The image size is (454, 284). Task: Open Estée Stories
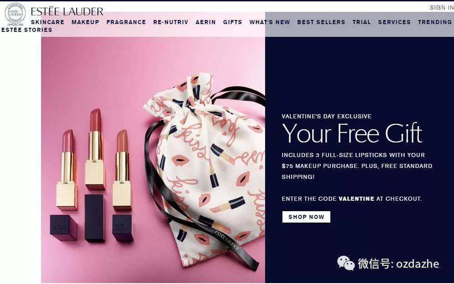(26, 30)
